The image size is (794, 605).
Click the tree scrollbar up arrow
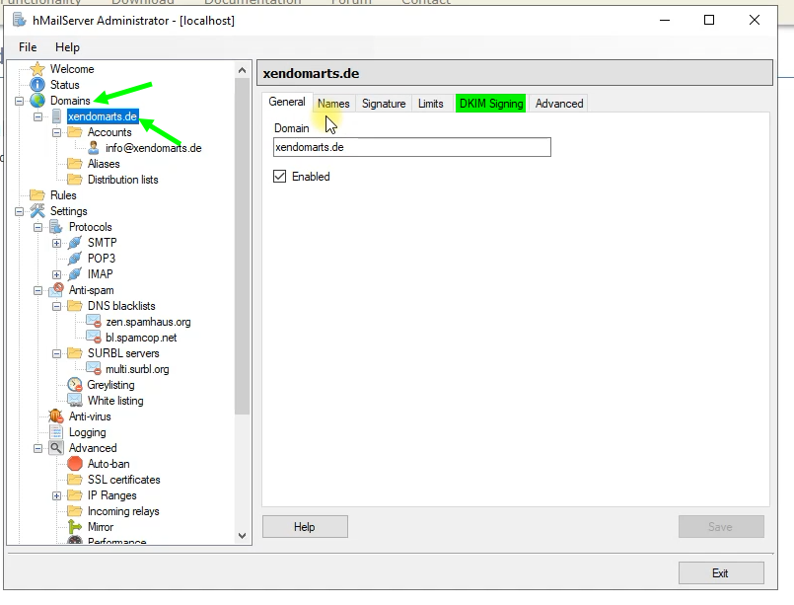pyautogui.click(x=242, y=70)
